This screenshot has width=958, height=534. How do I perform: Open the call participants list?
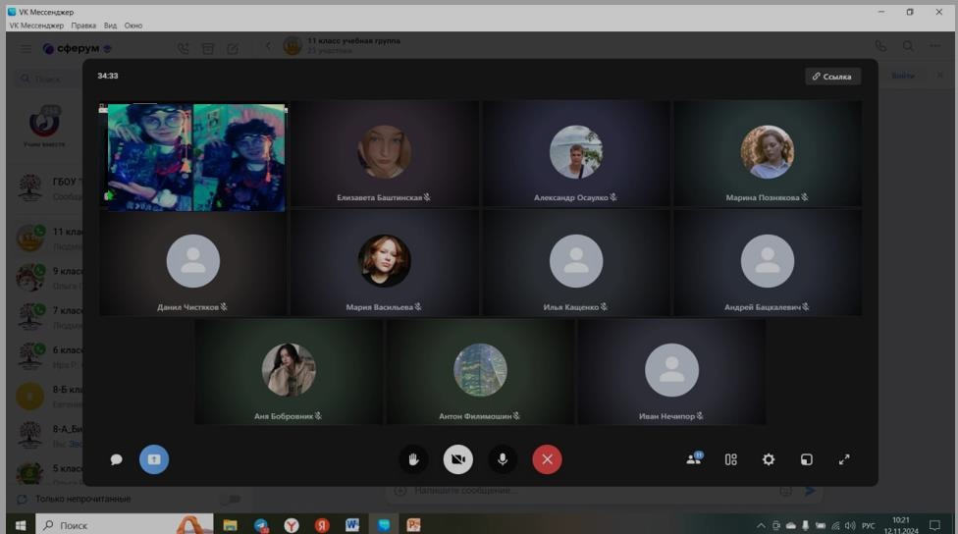[694, 458]
